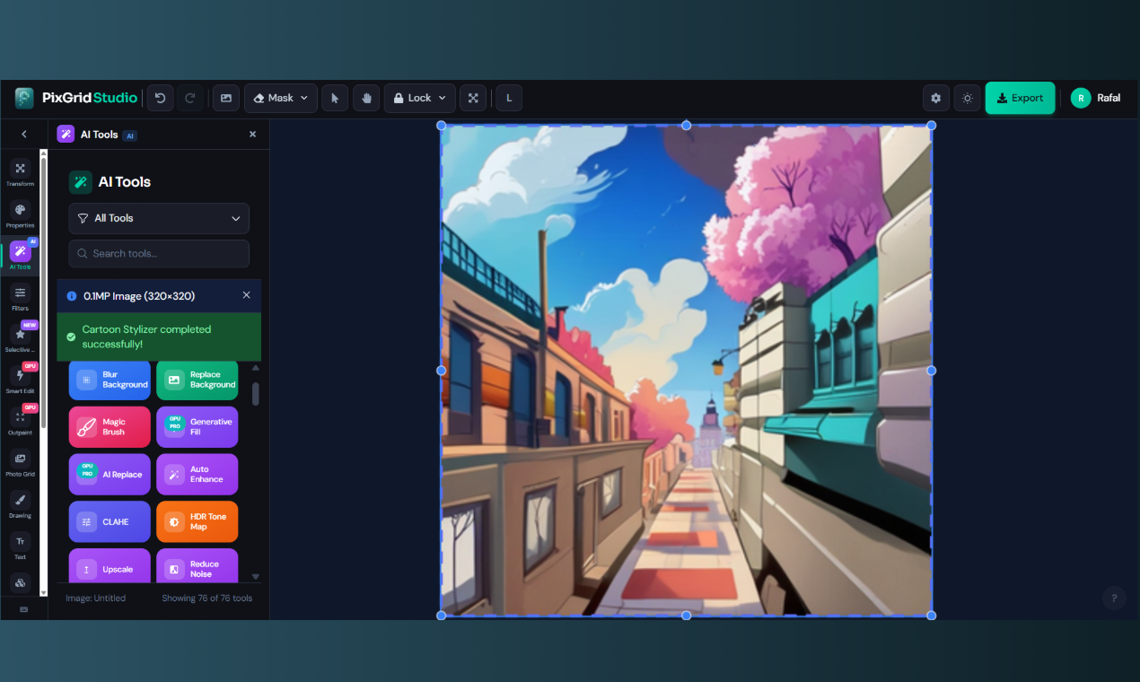
Task: Toggle the L mode button in the toolbar
Action: coord(508,98)
